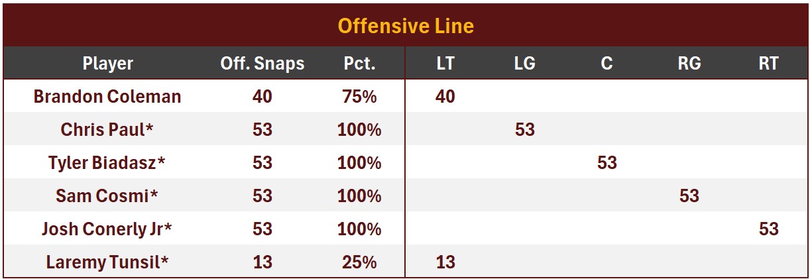Select the Player column header
Viewport: 810px width, 279px height.
pyautogui.click(x=108, y=64)
